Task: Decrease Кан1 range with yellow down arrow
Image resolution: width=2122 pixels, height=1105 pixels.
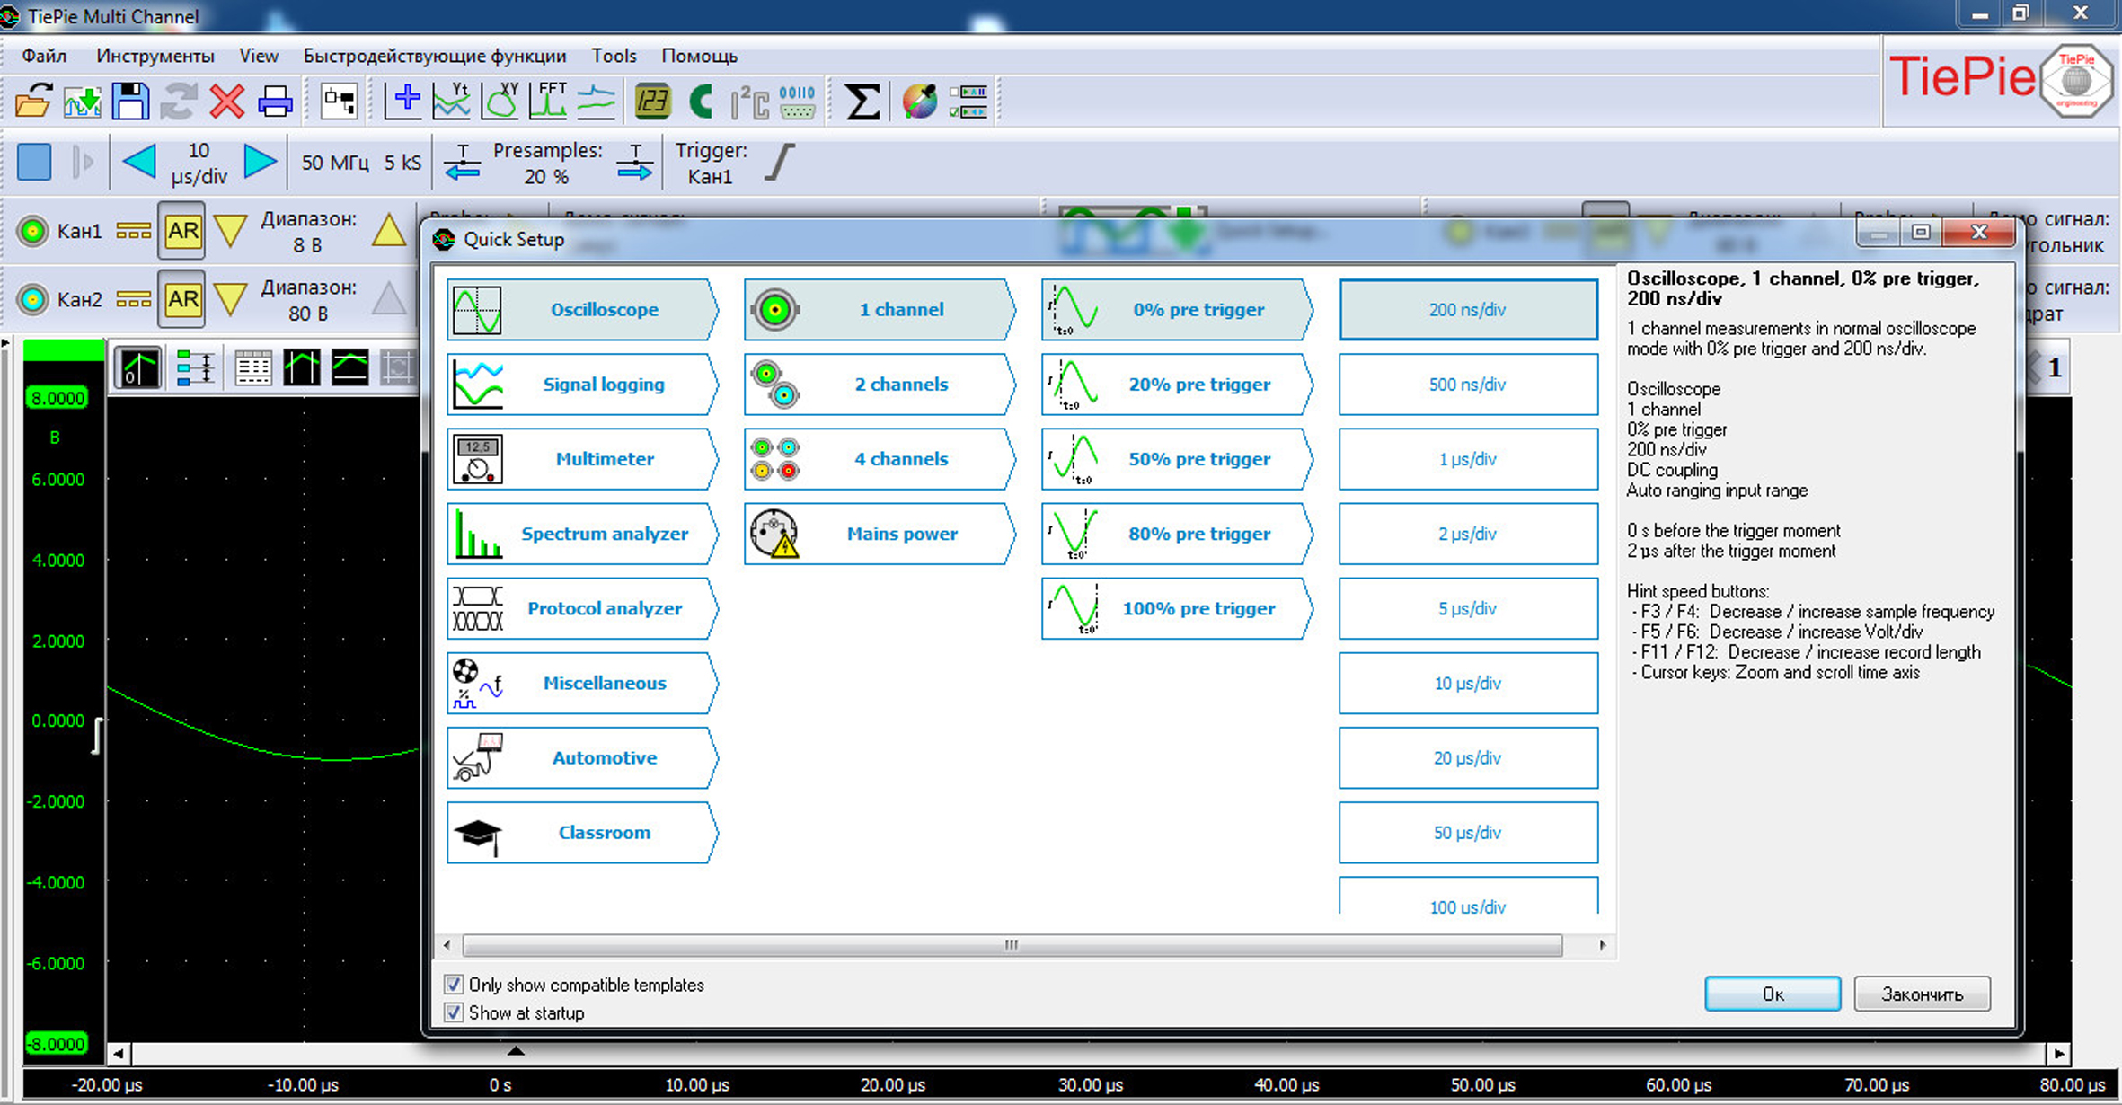Action: (x=231, y=231)
